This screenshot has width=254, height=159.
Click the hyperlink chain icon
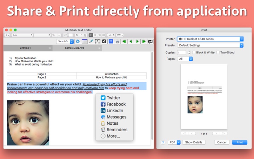click(91, 41)
